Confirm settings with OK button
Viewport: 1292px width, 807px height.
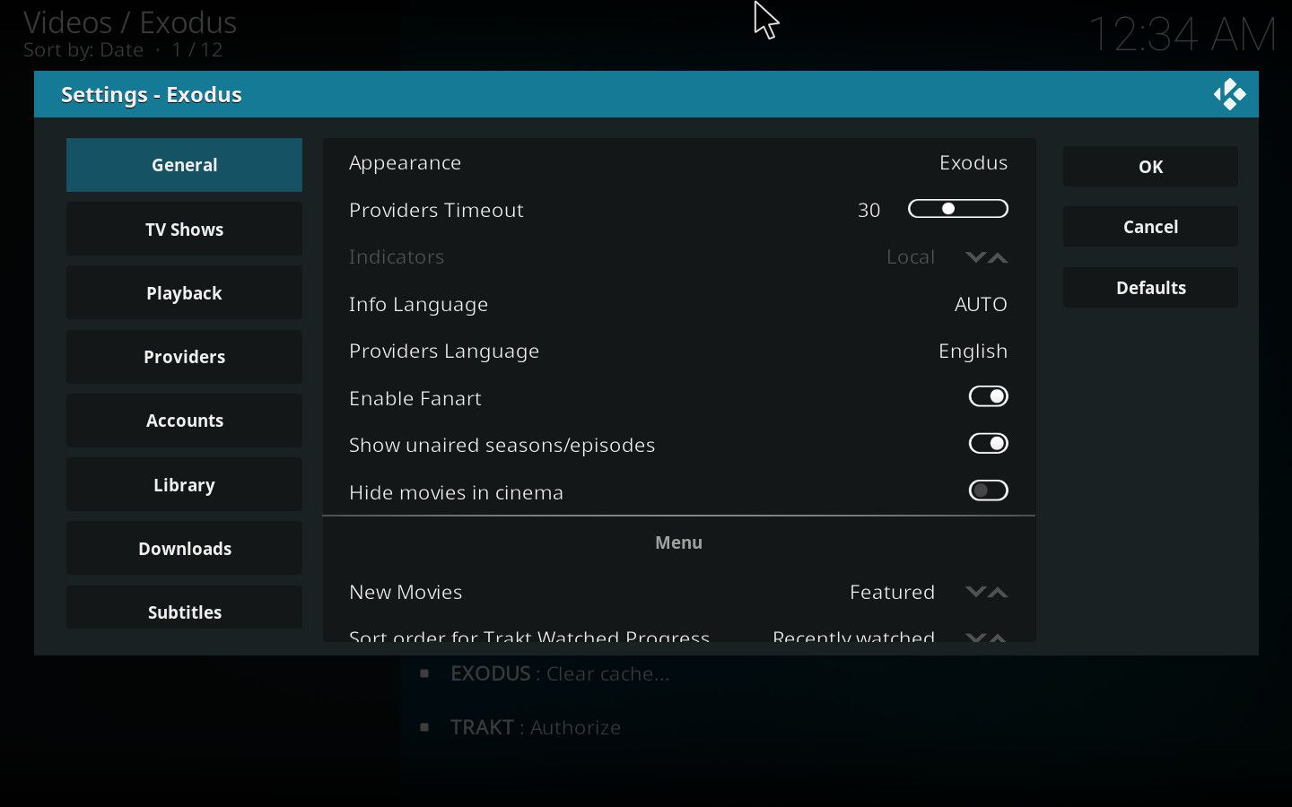[1150, 167]
